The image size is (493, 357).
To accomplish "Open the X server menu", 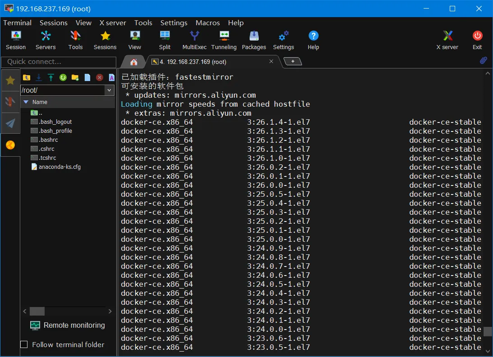I will pos(113,23).
